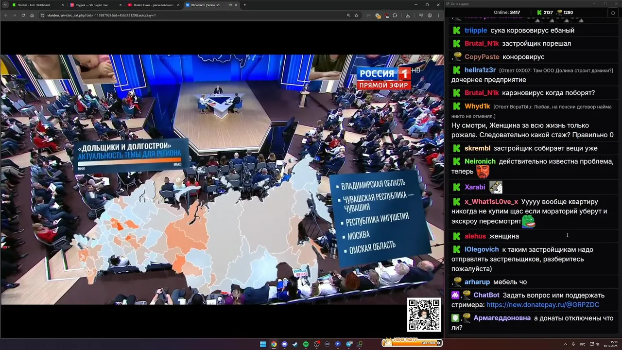Screen dimensions: 622x350
Task: Show hidden system tray icons chevron
Action: click(x=565, y=344)
